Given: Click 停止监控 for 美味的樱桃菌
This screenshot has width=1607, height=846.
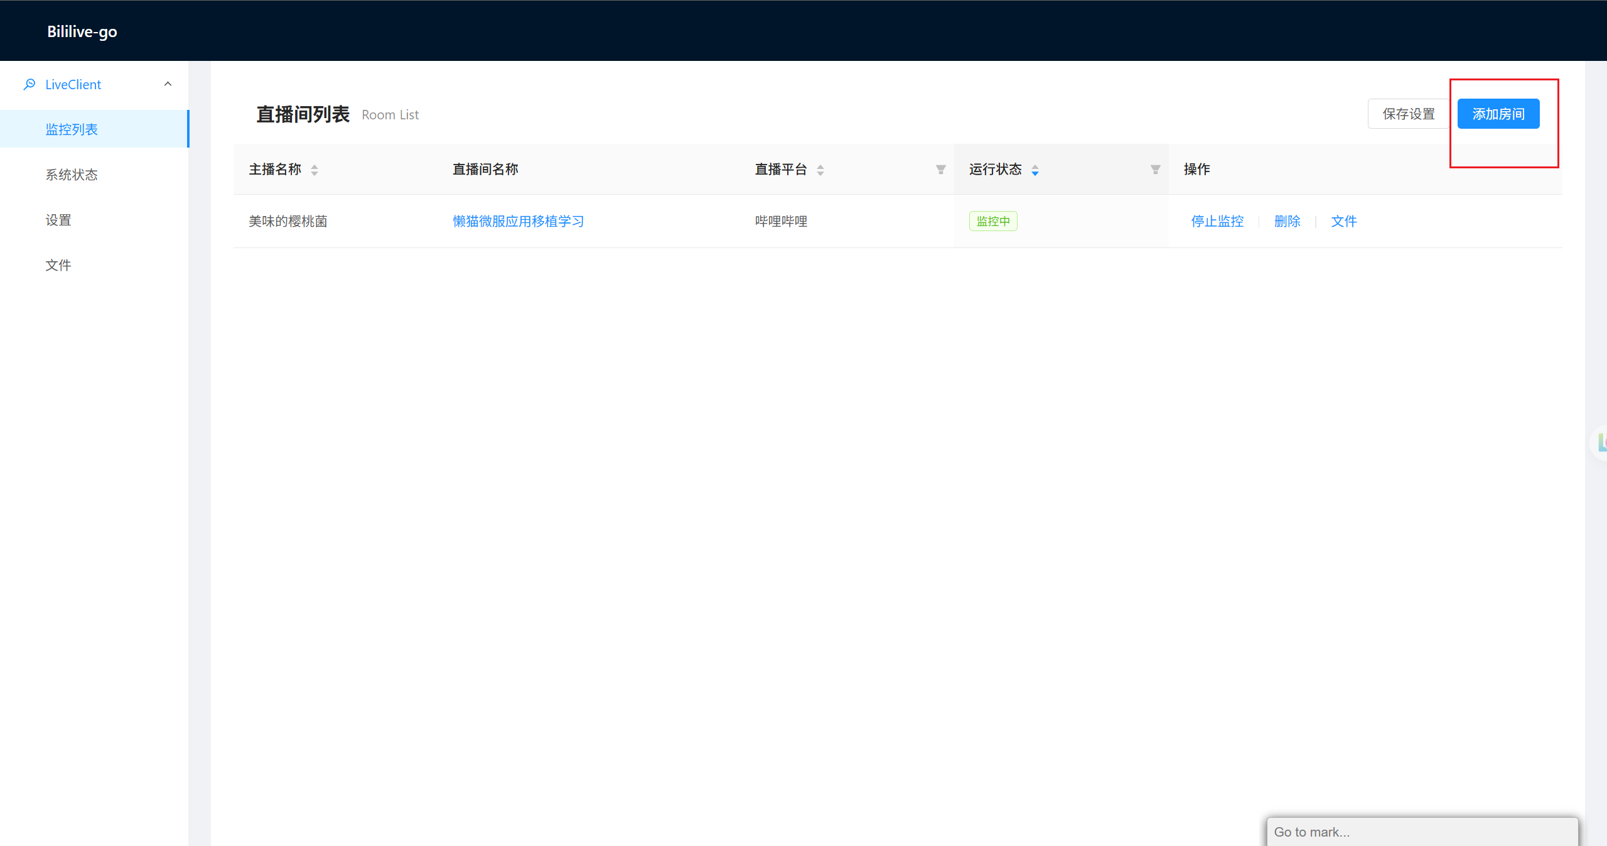Looking at the screenshot, I should click(x=1217, y=221).
